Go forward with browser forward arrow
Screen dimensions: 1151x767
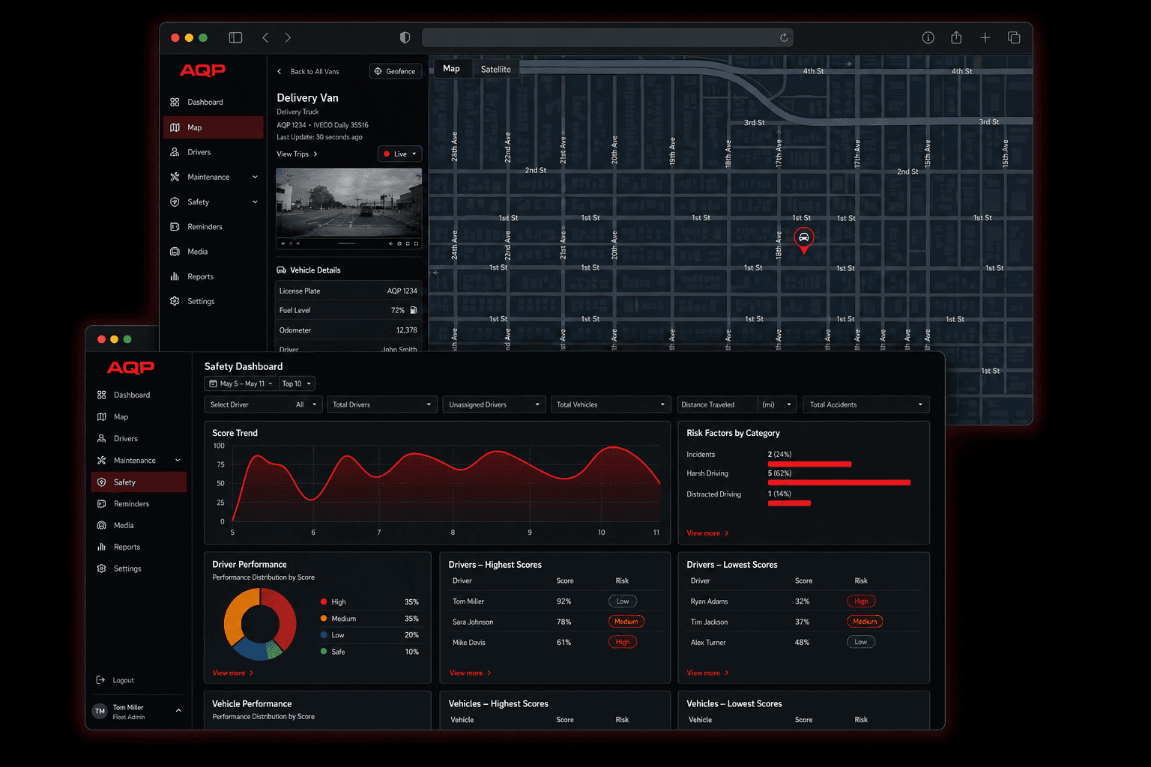point(288,37)
